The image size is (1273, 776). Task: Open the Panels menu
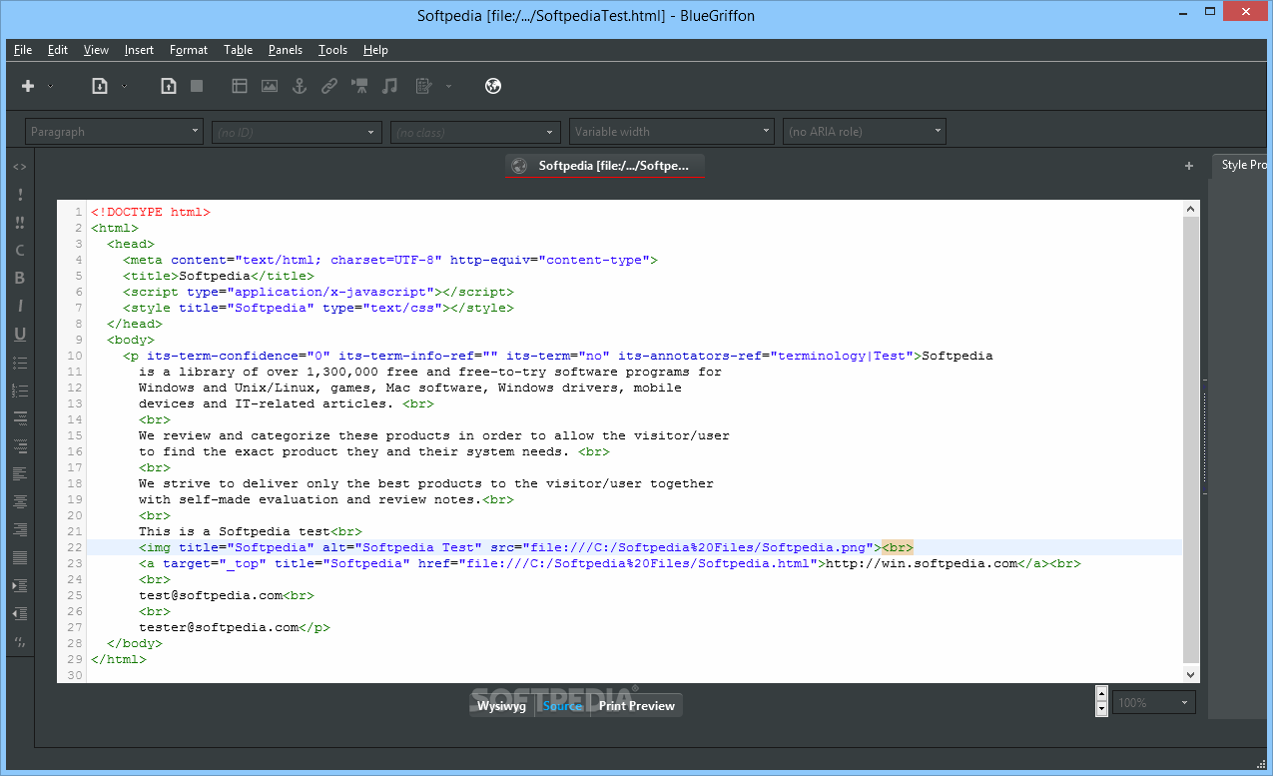tap(286, 50)
